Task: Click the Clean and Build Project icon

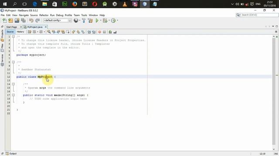Action: click(90, 20)
